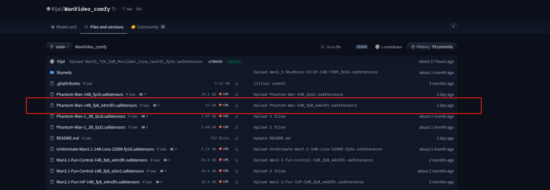550x190 pixels.
Task: Click the 15 GB size of Phantom-Wan-14B_fp8_e4m3fn
Action: (x=210, y=105)
